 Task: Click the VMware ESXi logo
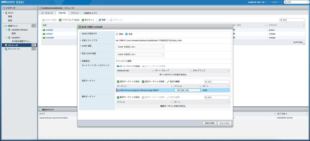tap(13, 2)
